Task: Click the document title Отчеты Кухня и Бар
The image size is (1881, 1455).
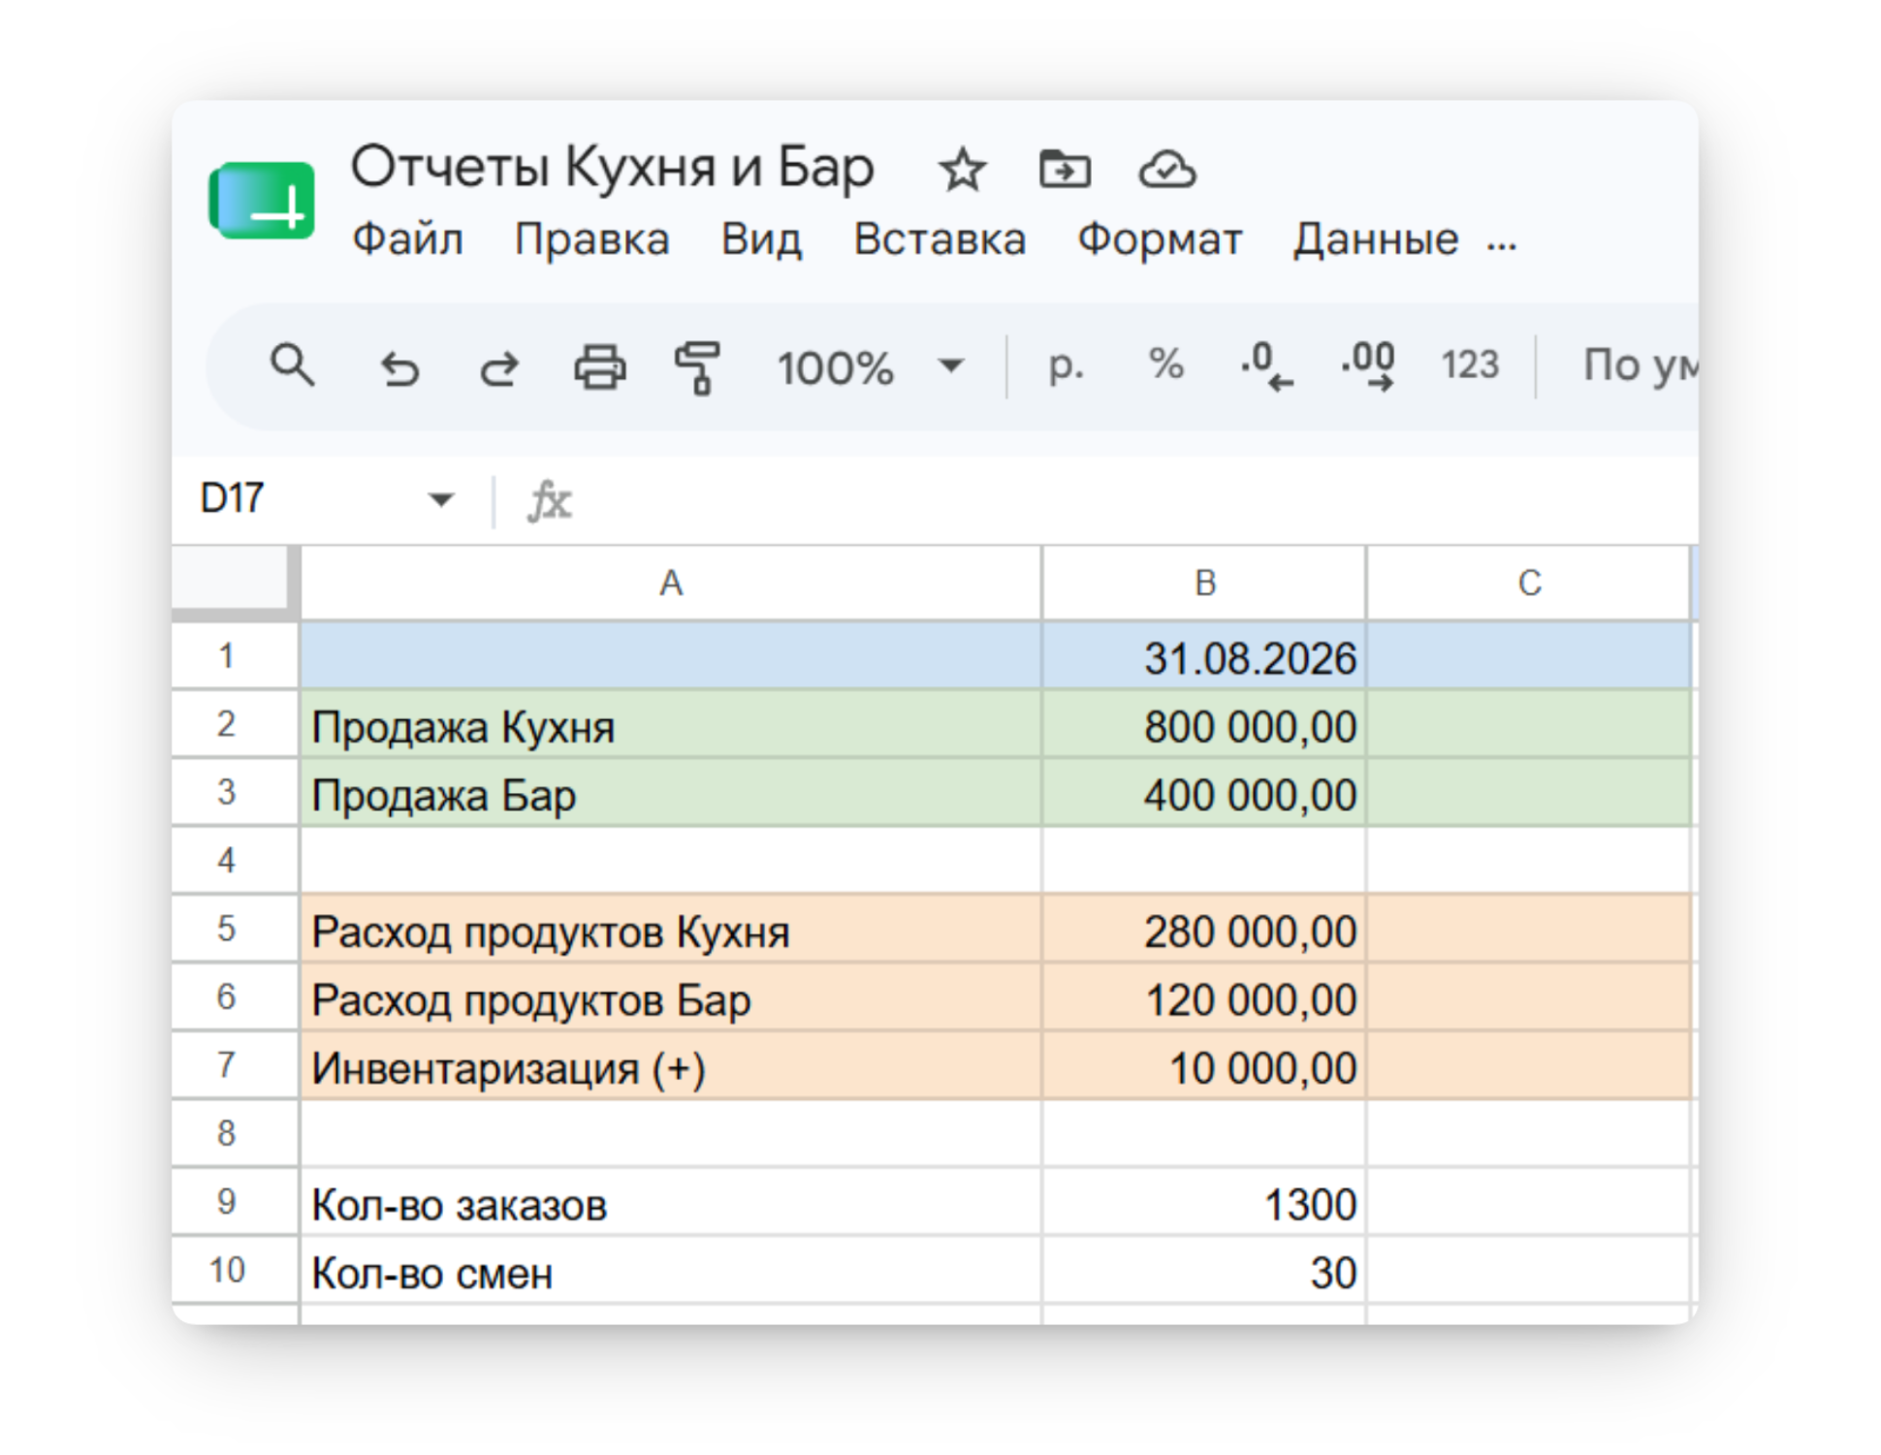Action: pos(612,167)
